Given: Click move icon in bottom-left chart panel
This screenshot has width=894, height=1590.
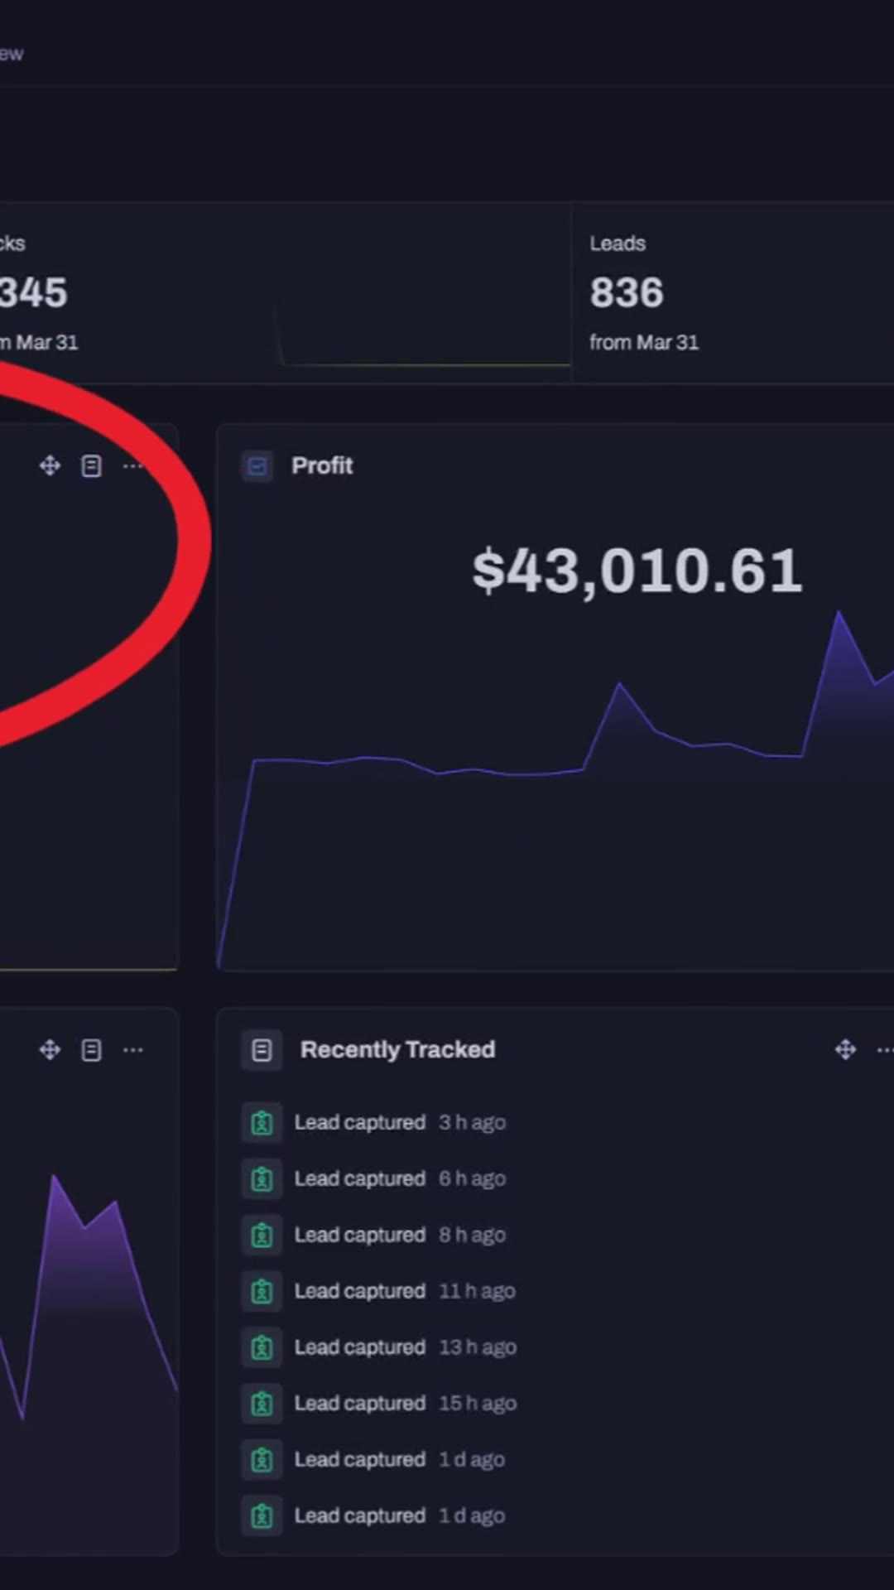Looking at the screenshot, I should pyautogui.click(x=50, y=1050).
